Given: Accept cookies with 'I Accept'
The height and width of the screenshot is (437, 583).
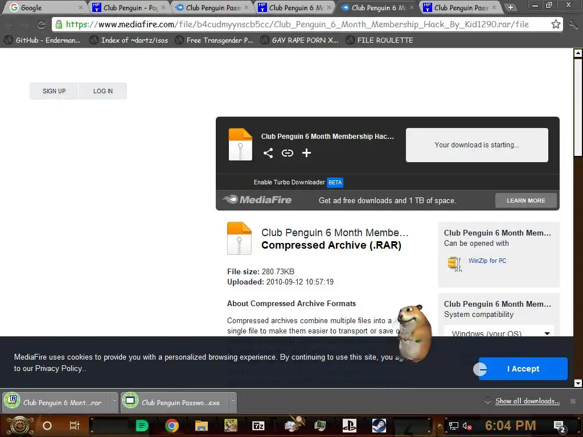Looking at the screenshot, I should (x=523, y=369).
